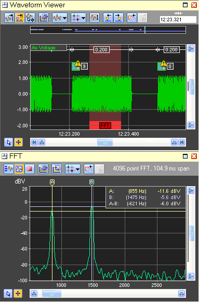The height and width of the screenshot is (302, 199).
Task: Click the waveform horizontal scrollbar thumb
Action: pyautogui.click(x=105, y=142)
